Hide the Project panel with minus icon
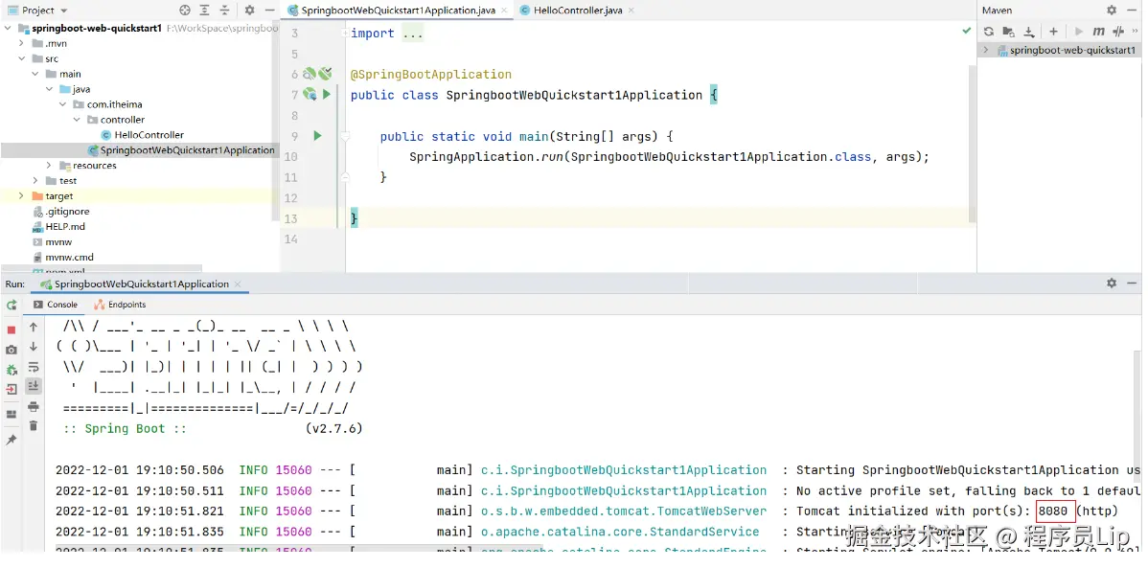1148x568 pixels. [269, 11]
